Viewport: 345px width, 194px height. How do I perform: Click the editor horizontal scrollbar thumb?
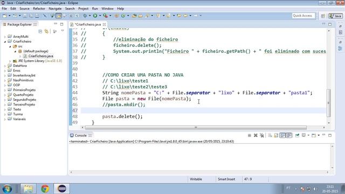(x=196, y=128)
